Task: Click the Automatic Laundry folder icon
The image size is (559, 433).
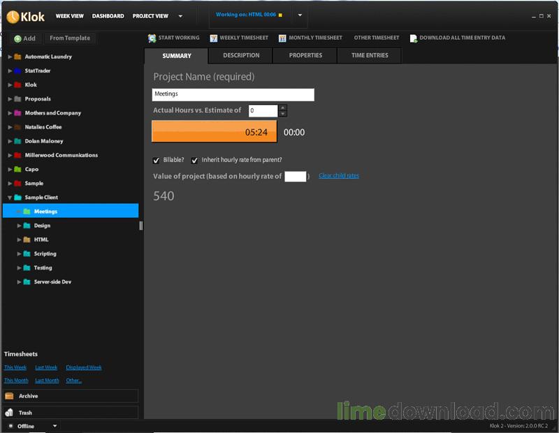Action: click(17, 57)
